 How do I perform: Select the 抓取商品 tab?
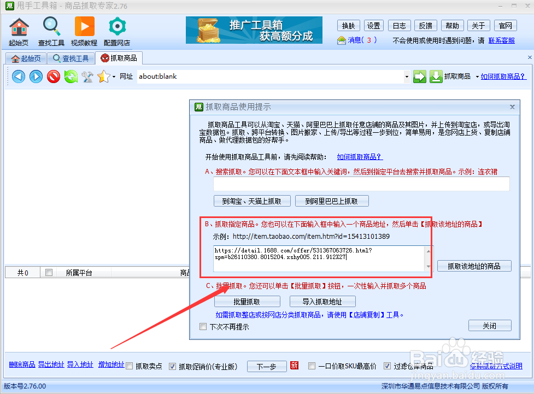[119, 58]
